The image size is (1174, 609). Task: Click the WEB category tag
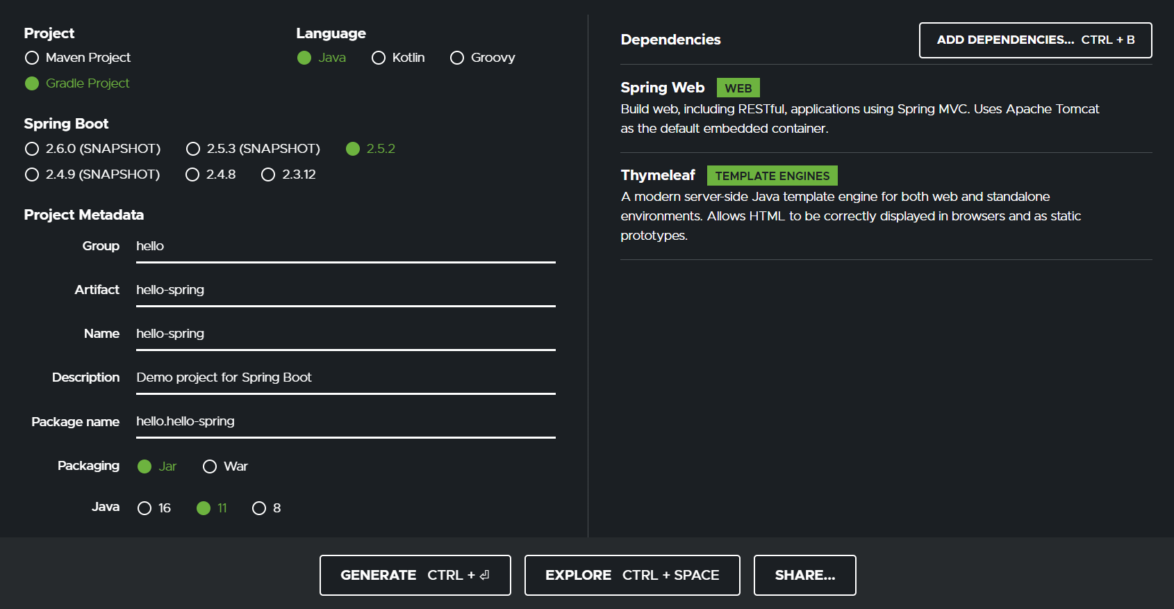click(738, 88)
